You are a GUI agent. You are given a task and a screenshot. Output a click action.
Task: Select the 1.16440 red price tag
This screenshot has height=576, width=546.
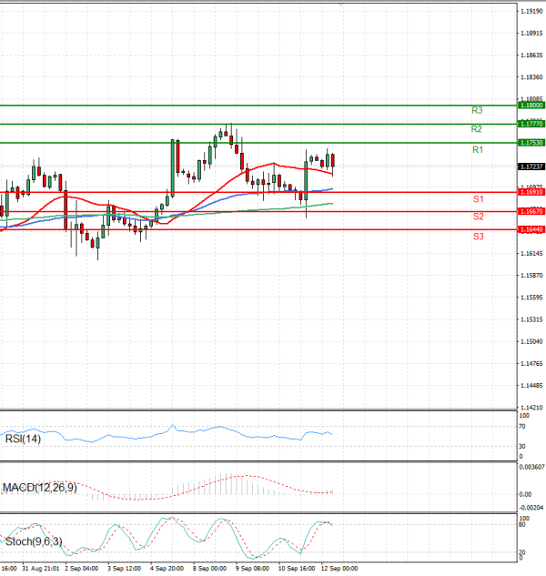[531, 229]
